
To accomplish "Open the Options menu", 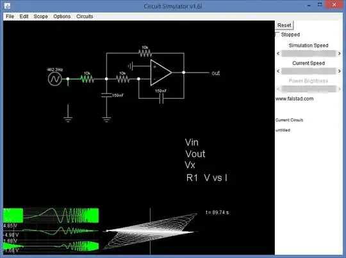I will coord(62,16).
